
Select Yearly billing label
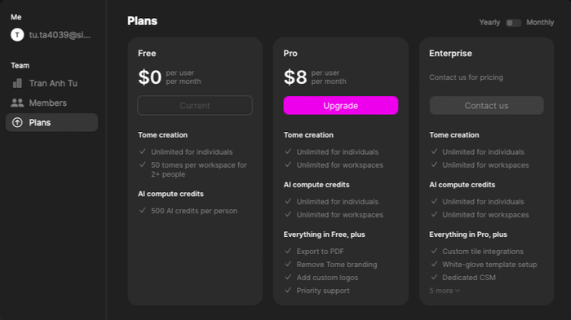point(489,23)
